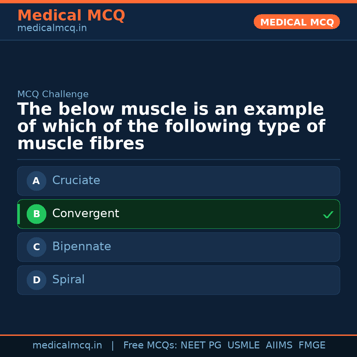Click the green highlight bar left of Convergent
The image size is (357, 357).
tap(19, 214)
